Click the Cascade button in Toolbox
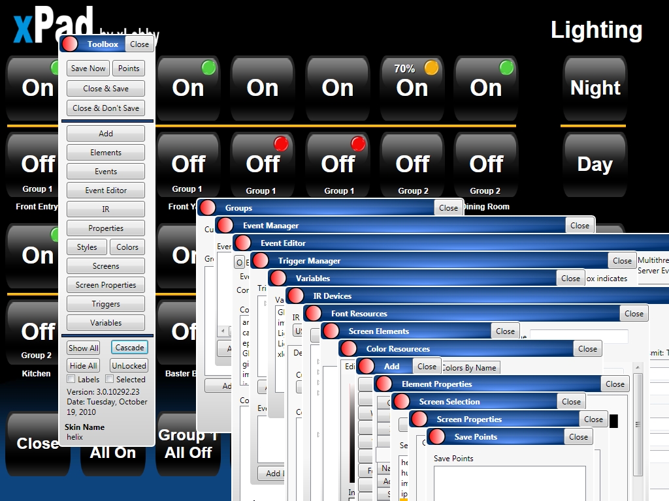The width and height of the screenshot is (669, 501). coord(130,347)
